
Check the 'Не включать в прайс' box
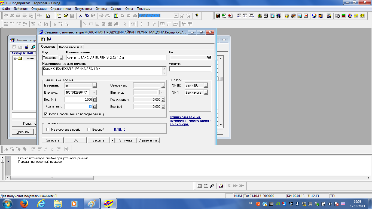click(x=48, y=130)
